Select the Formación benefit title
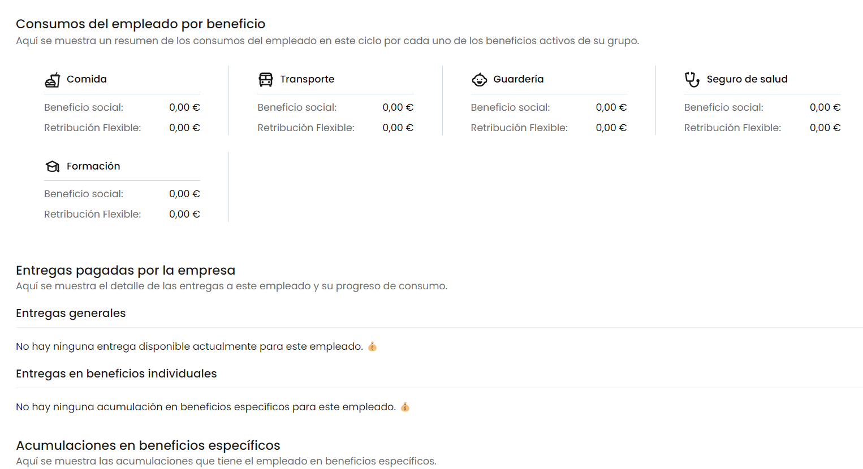 [93, 166]
